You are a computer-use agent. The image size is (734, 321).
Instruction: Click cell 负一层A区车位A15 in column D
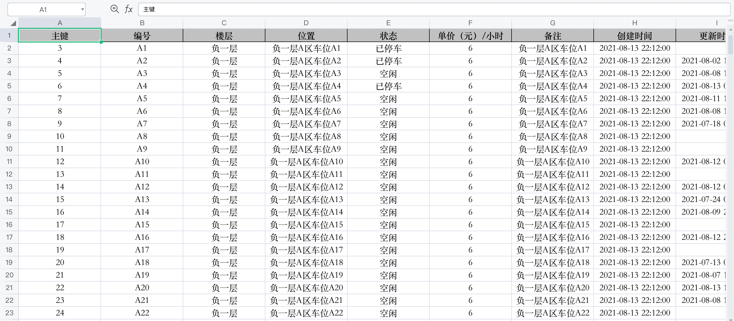click(306, 225)
